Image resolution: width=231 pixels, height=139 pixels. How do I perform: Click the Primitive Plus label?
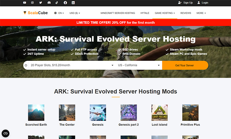point(190,125)
